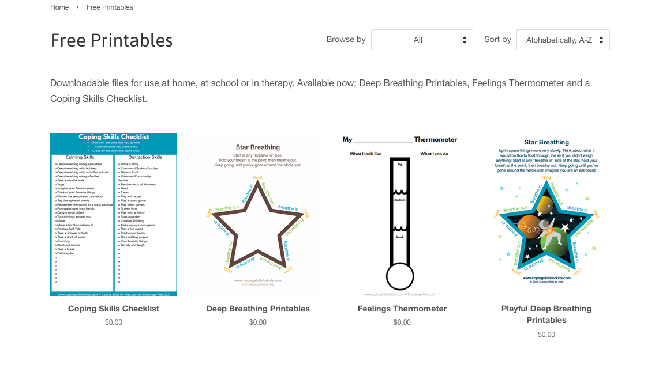The image size is (659, 369).
Task: Click the Sort by dropdown arrows icon
Action: pos(601,40)
